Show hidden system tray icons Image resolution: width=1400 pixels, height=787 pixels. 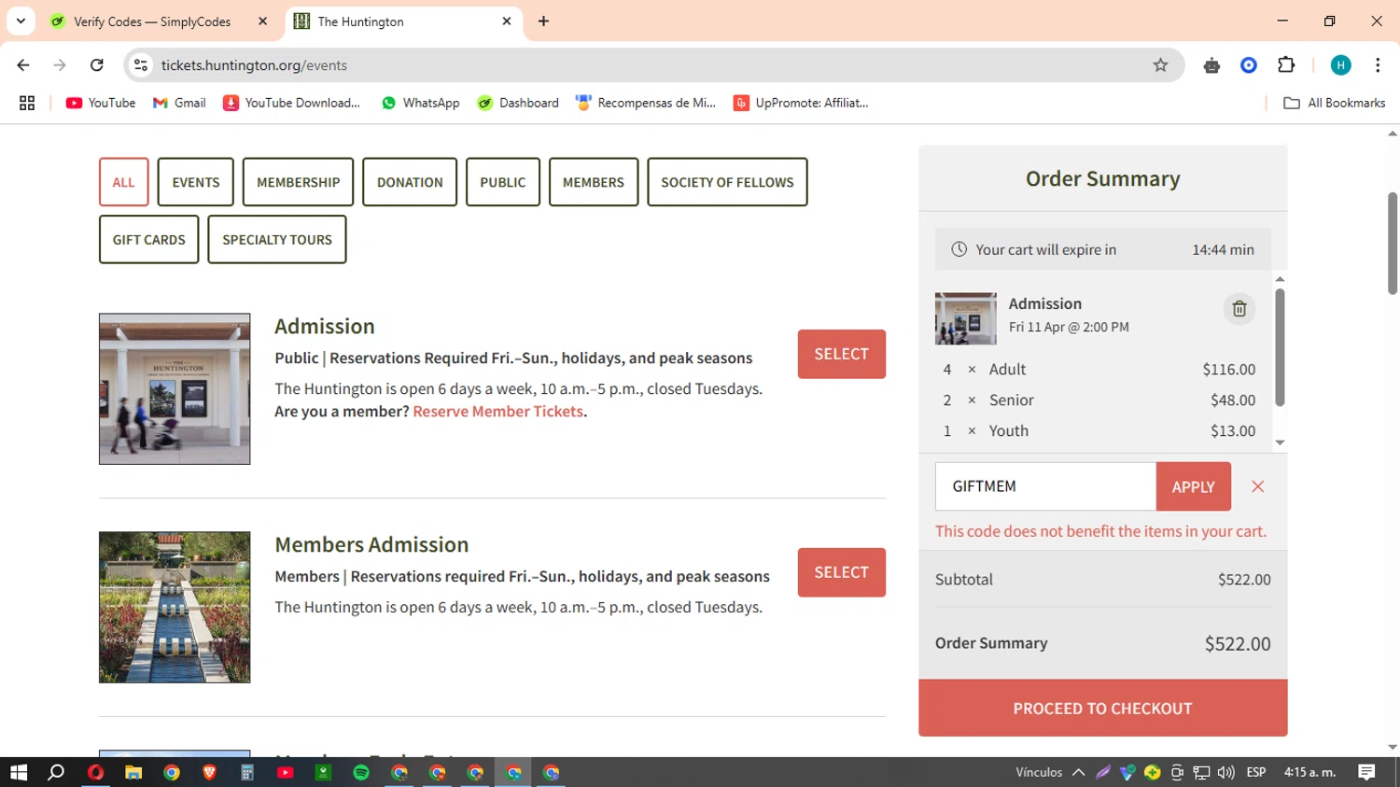(x=1078, y=772)
